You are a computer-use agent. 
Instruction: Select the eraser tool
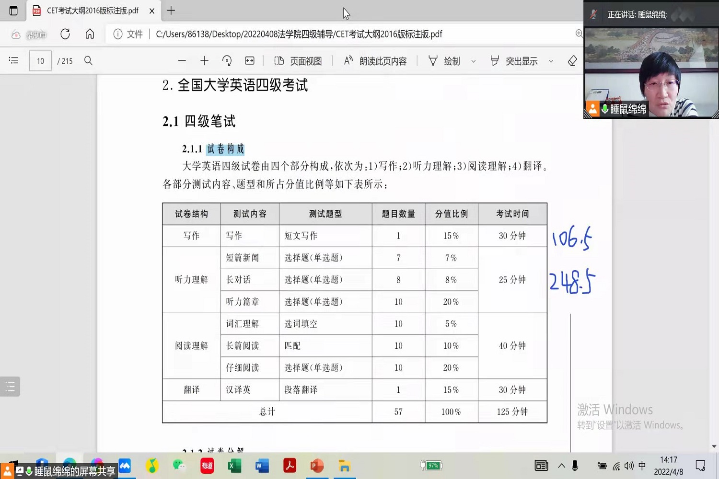572,61
